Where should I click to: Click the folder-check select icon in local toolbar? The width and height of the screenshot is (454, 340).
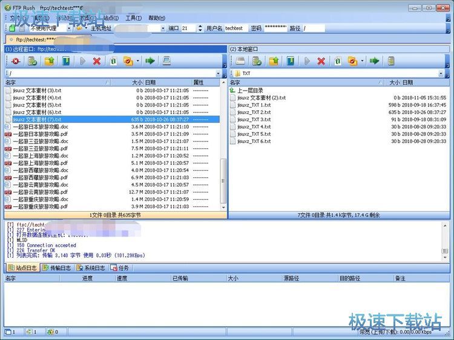[x=352, y=61]
